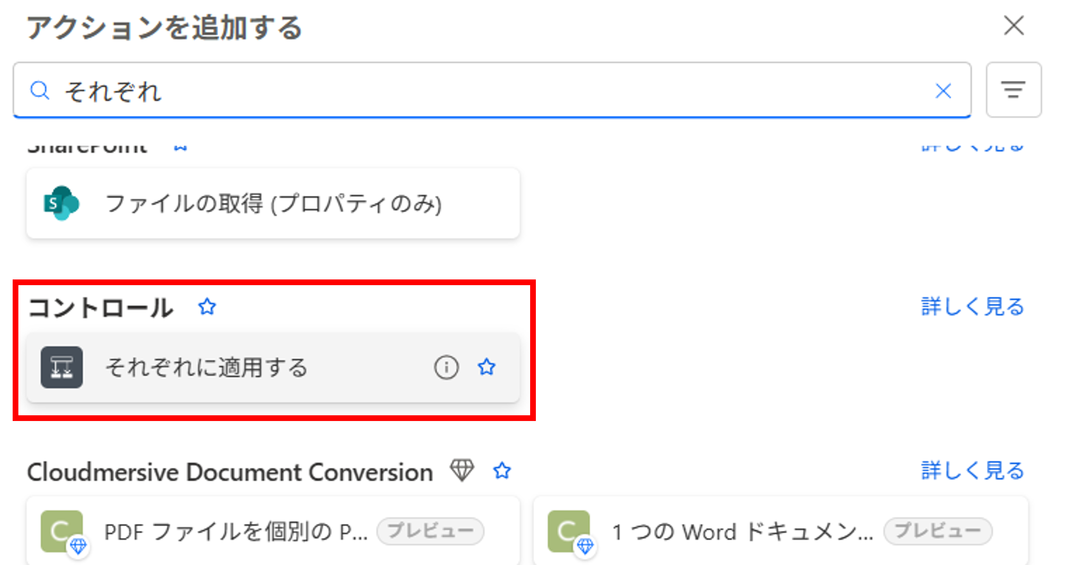Select ファイルの取得 (プロパティのみ) action
The image size is (1066, 565).
(x=273, y=203)
